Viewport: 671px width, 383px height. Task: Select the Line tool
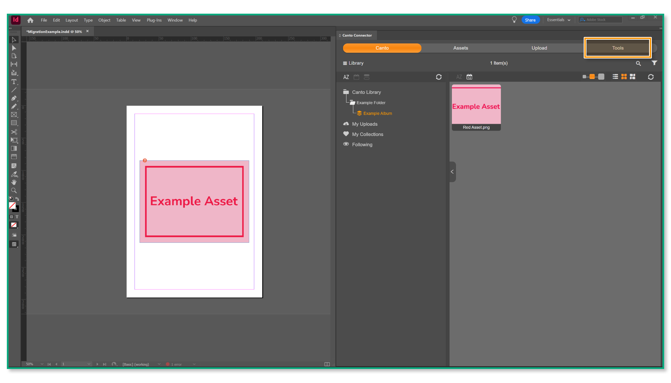tap(14, 90)
